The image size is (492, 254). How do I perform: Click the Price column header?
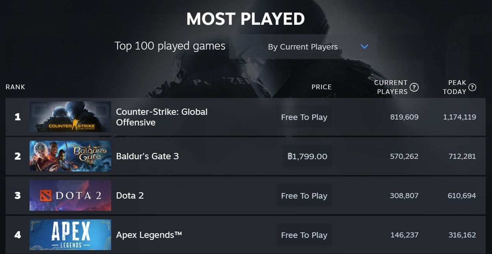coord(322,87)
